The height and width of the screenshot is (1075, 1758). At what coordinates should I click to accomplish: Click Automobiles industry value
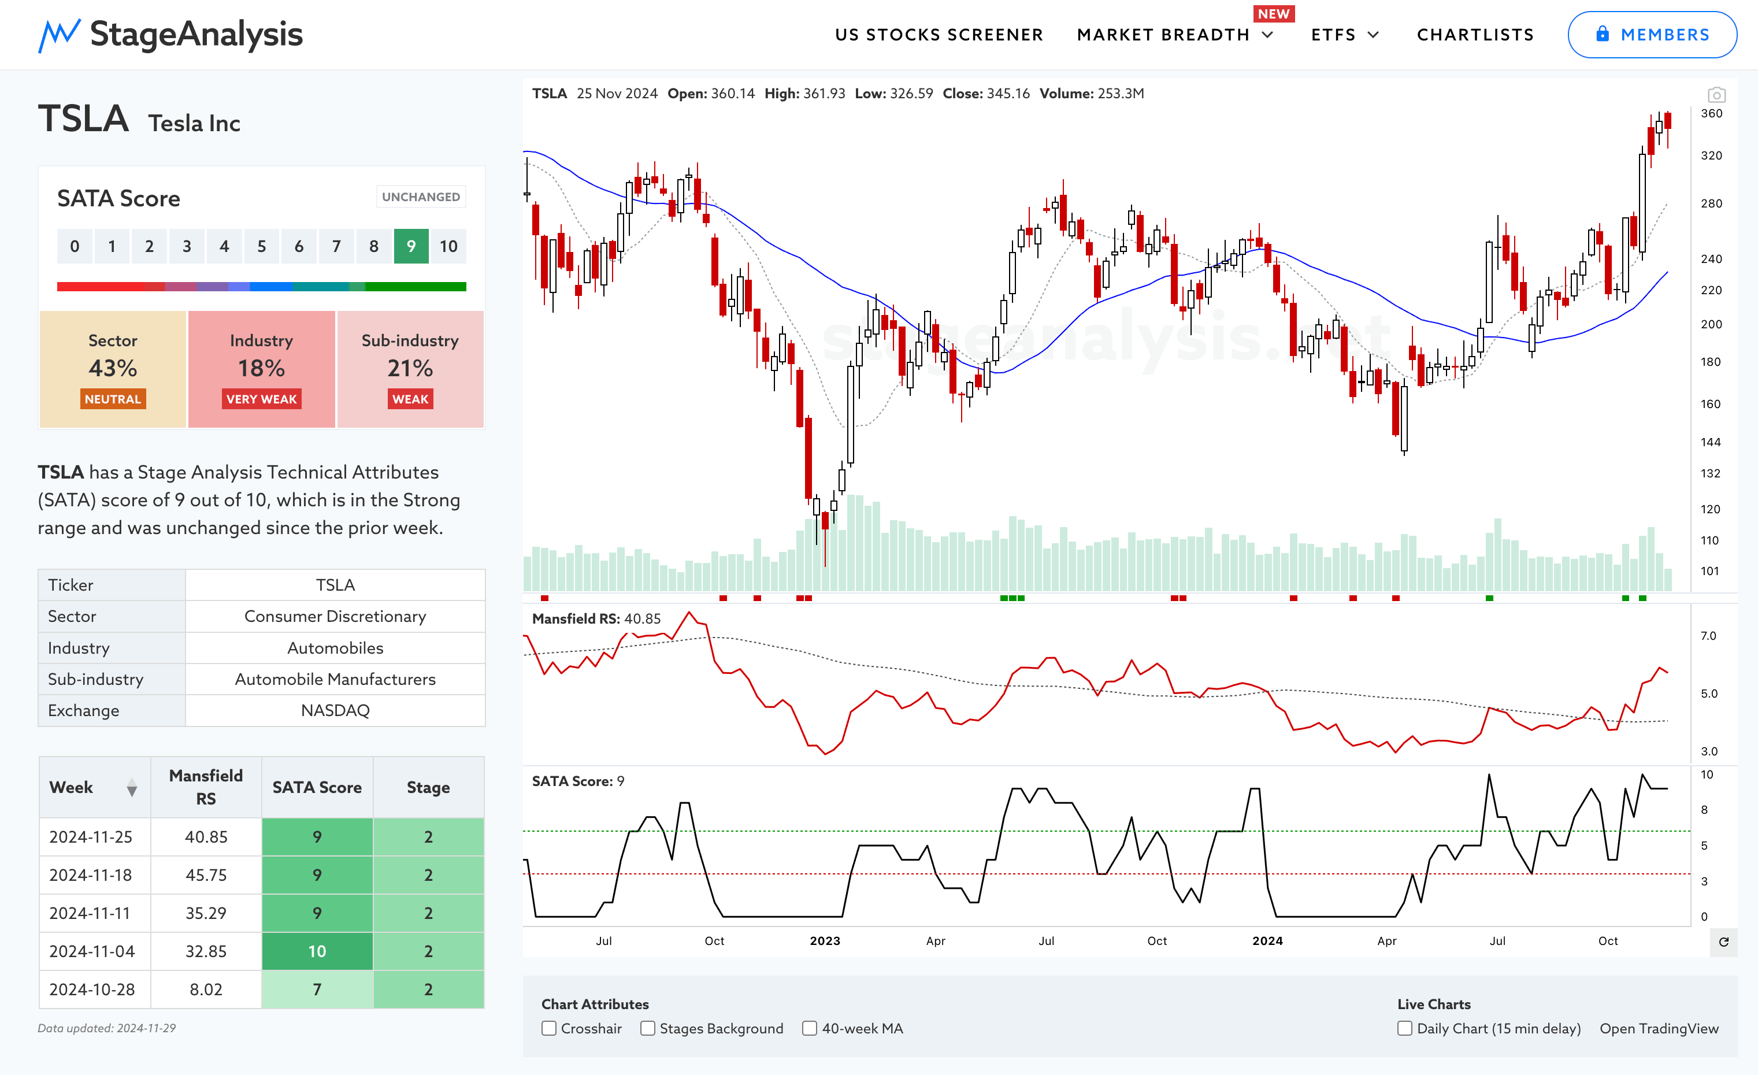[x=335, y=648]
